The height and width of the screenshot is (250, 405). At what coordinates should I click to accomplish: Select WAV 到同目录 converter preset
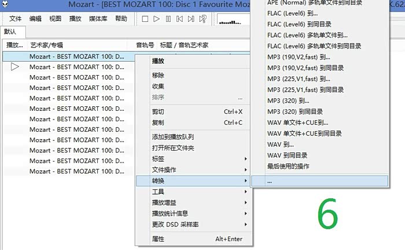(320, 155)
